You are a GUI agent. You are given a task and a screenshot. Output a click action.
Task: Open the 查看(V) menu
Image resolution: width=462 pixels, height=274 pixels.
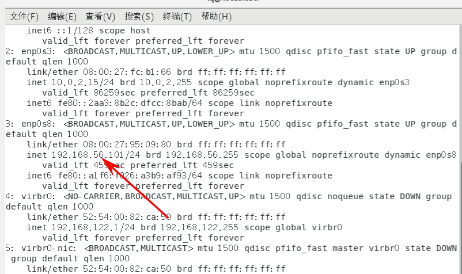click(x=100, y=17)
